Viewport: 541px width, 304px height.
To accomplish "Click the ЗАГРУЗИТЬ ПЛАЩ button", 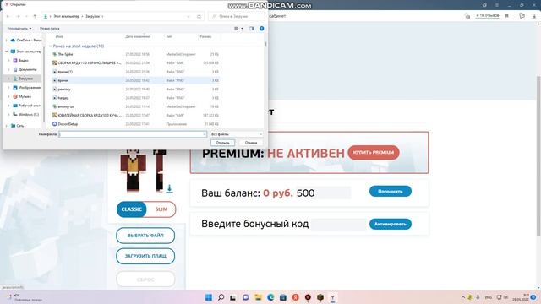I will pyautogui.click(x=145, y=256).
